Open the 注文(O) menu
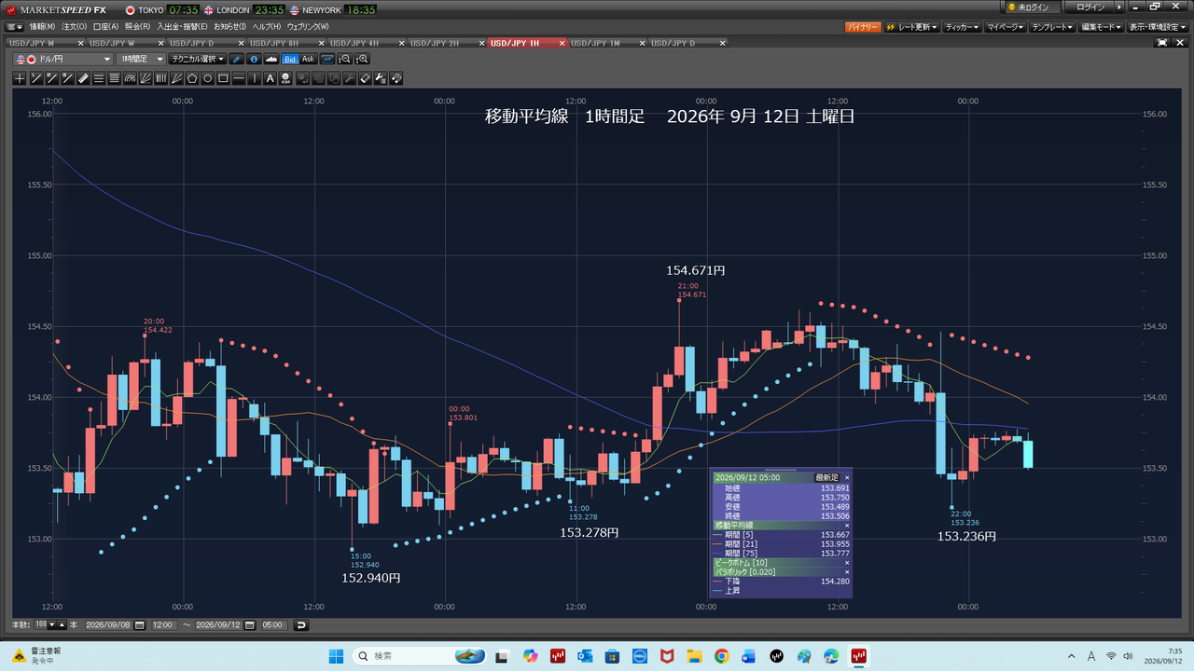This screenshot has width=1194, height=671. [74, 26]
